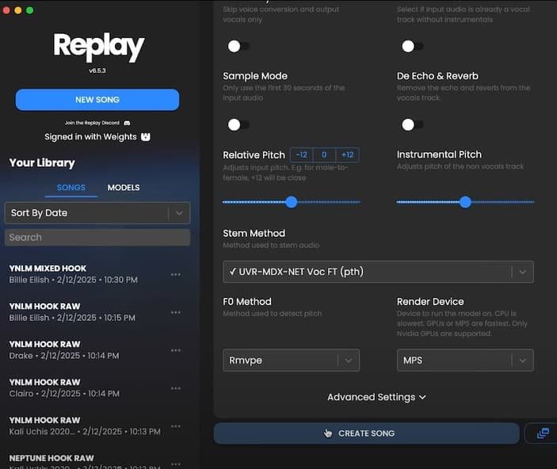Open the three-dot menu for NEPTUNE HOOK RAW

175,463
